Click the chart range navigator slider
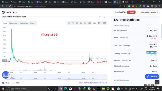The image size is (162, 91). [x=57, y=77]
